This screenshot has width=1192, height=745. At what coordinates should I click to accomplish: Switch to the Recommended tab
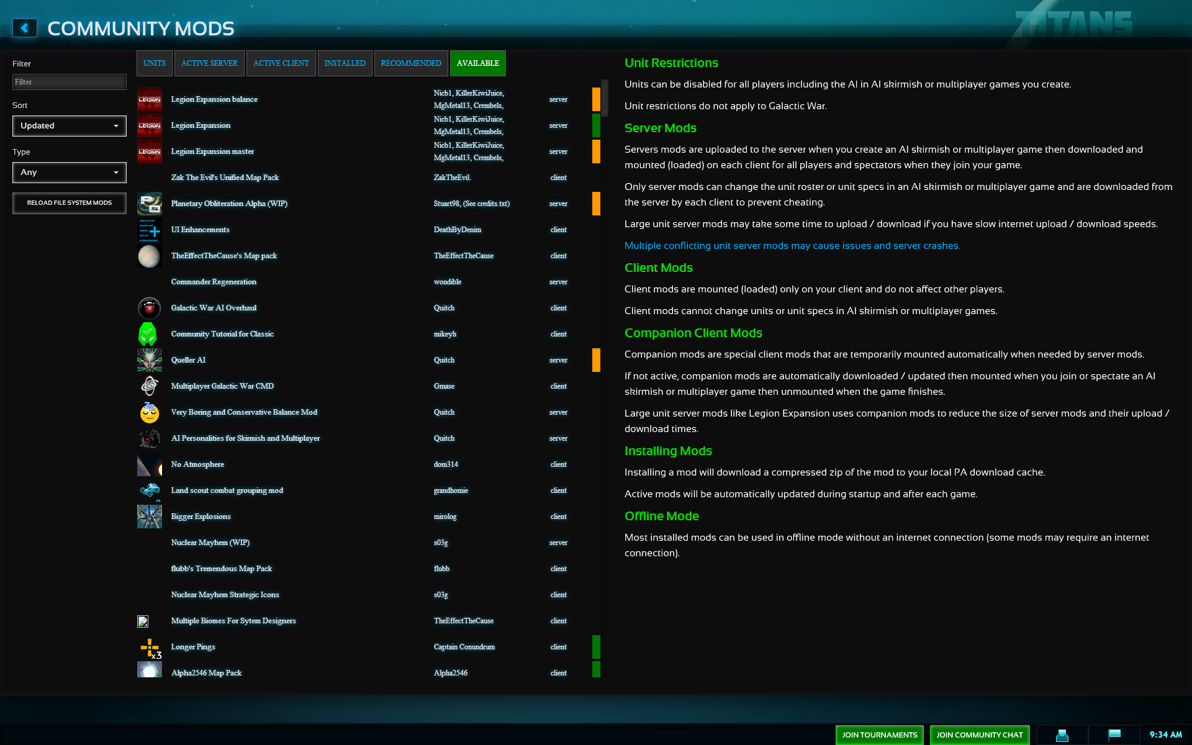point(411,63)
